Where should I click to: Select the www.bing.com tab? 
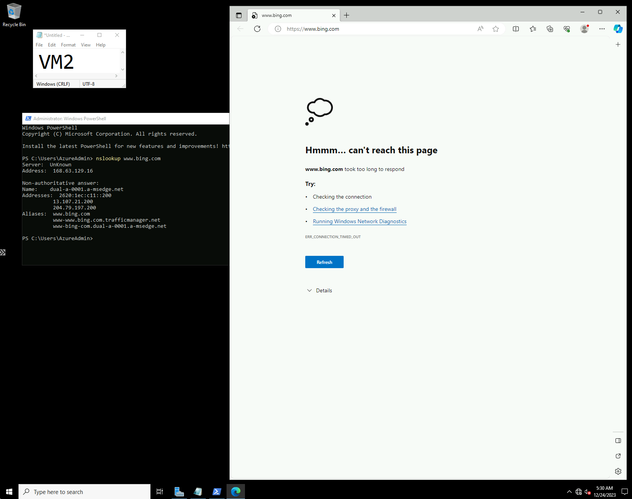coord(294,15)
